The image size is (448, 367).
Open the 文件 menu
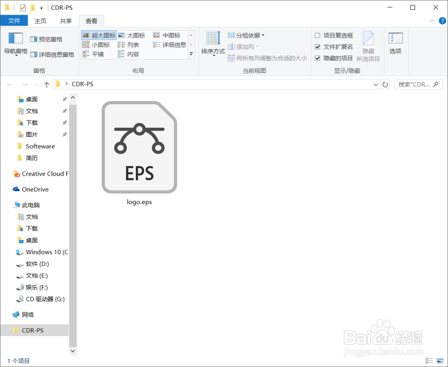coord(14,21)
